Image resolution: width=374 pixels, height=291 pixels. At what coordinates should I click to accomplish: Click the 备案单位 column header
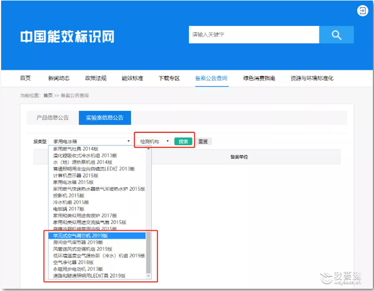coord(239,157)
